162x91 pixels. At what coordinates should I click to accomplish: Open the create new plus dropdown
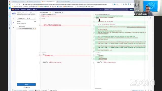click(x=101, y=10)
